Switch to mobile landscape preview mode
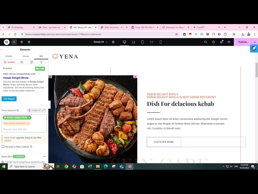 point(151,42)
